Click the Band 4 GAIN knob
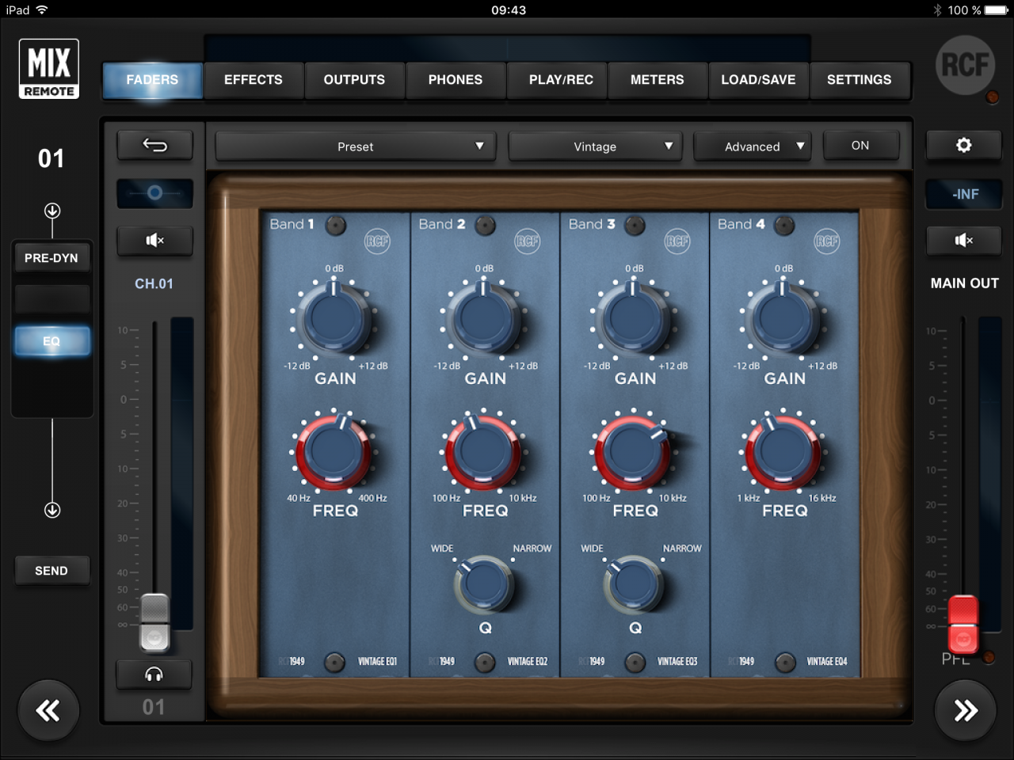 click(783, 318)
